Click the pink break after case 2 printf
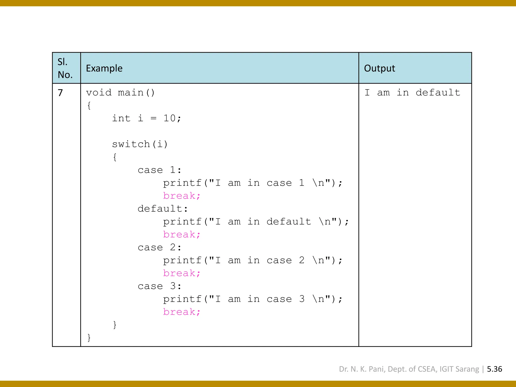Image resolution: width=516 pixels, height=387 pixels. click(182, 273)
